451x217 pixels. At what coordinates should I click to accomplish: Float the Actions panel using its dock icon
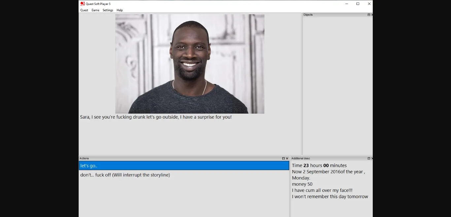283,159
